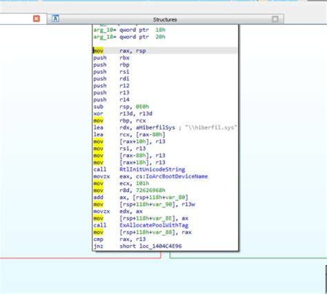
Task: Click the RtlInitUnicodeString call target
Action: [152, 169]
